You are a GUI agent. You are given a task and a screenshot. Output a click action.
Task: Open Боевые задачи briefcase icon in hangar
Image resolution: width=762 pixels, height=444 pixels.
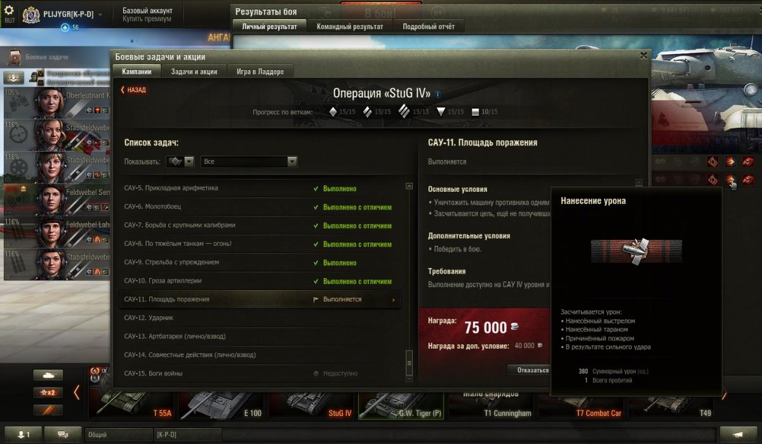[x=15, y=57]
